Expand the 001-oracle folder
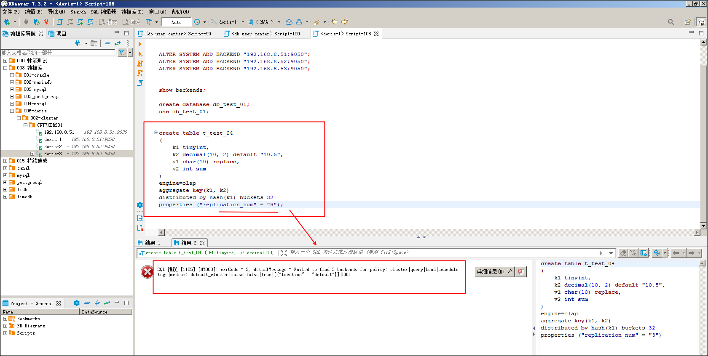This screenshot has width=708, height=356. coord(12,75)
